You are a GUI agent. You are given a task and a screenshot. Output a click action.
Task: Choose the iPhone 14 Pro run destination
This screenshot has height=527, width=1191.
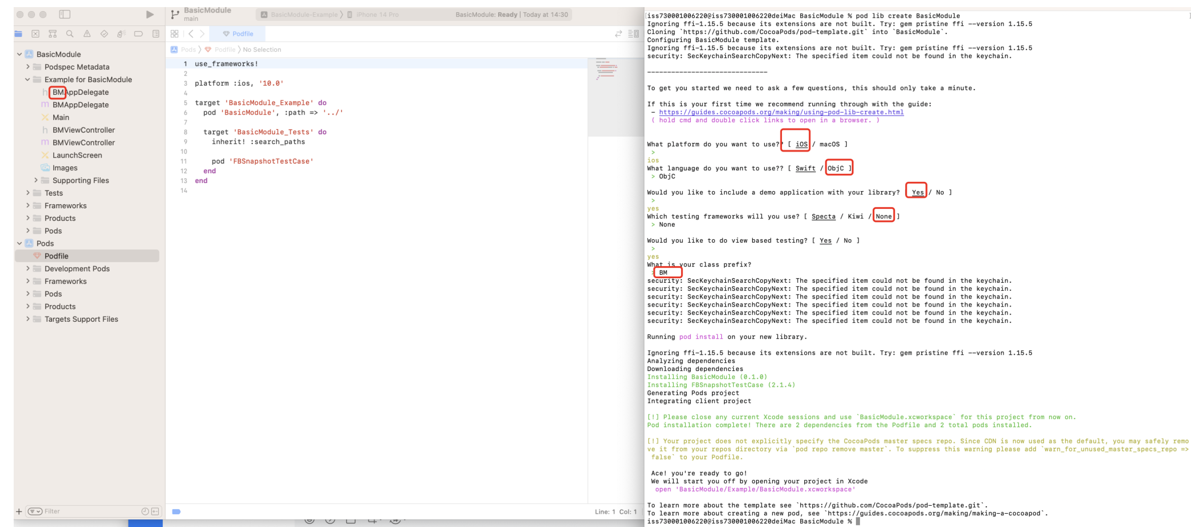pos(373,15)
